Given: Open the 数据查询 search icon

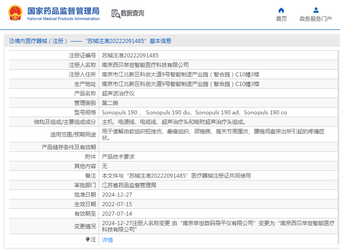Looking at the screenshot, I should click(116, 14).
